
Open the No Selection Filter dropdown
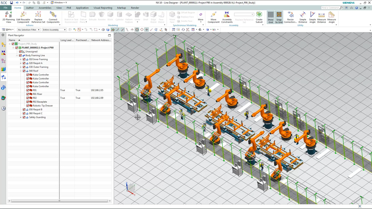(29, 30)
